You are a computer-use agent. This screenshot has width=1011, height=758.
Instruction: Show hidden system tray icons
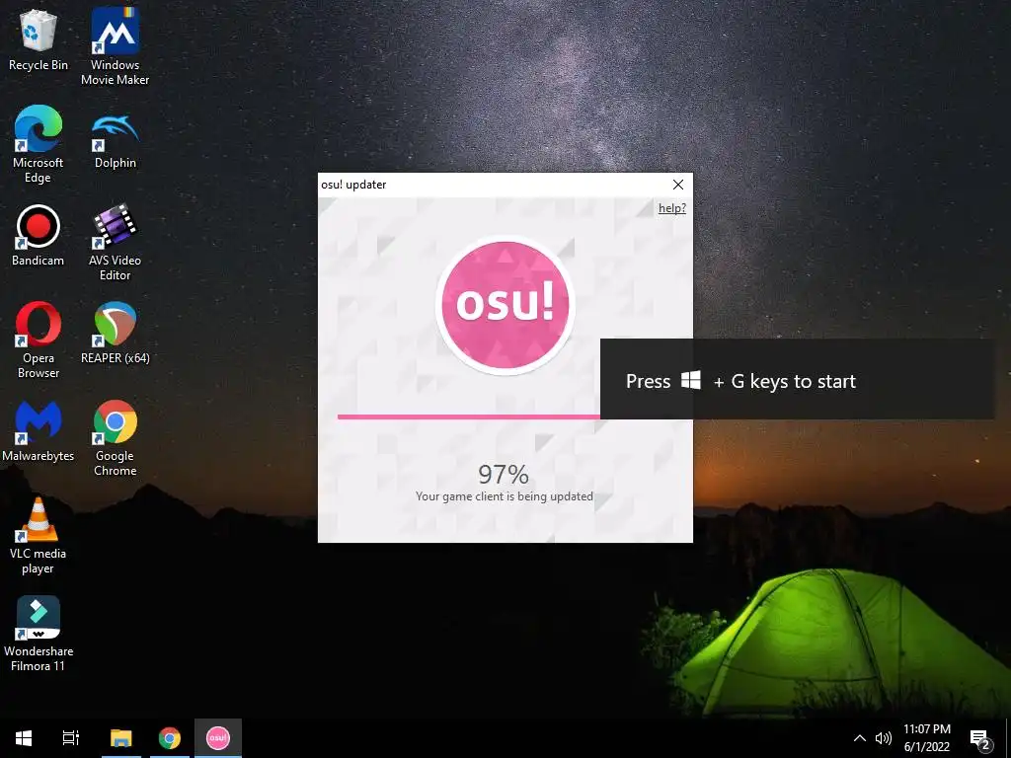coord(860,738)
